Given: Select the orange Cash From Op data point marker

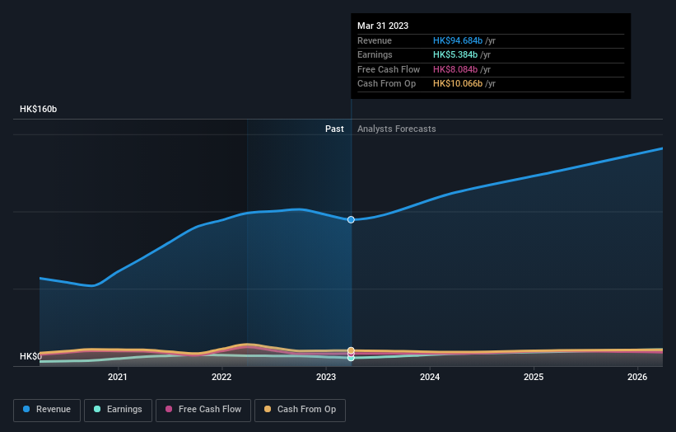Looking at the screenshot, I should [351, 350].
